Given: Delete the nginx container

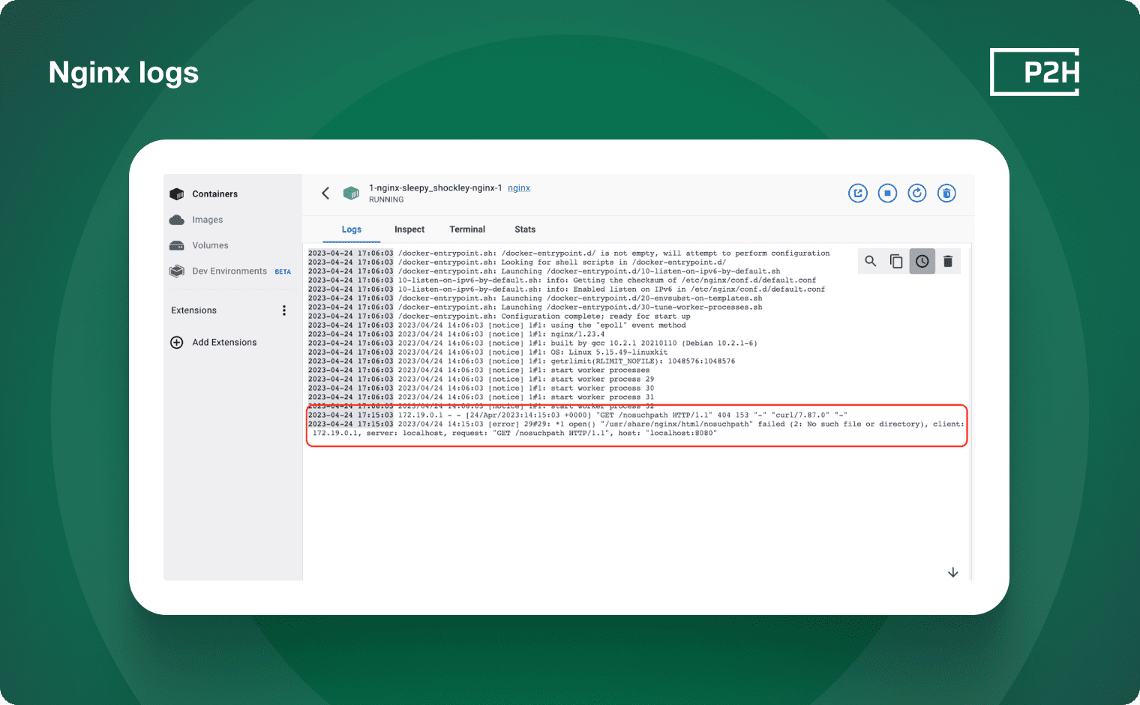Looking at the screenshot, I should click(946, 193).
